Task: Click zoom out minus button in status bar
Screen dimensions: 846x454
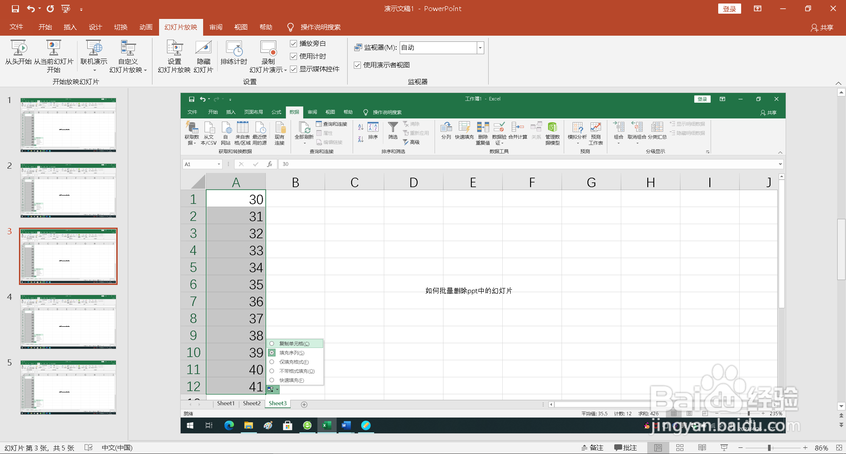Action: [741, 448]
